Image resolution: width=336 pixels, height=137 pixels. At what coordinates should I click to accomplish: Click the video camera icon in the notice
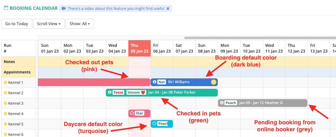(x=64, y=9)
